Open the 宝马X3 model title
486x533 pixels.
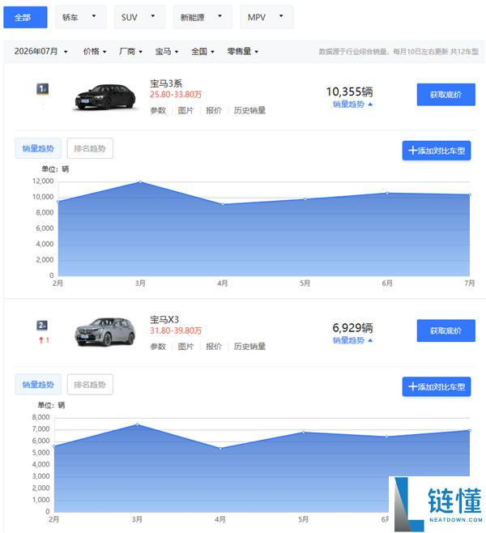click(164, 319)
